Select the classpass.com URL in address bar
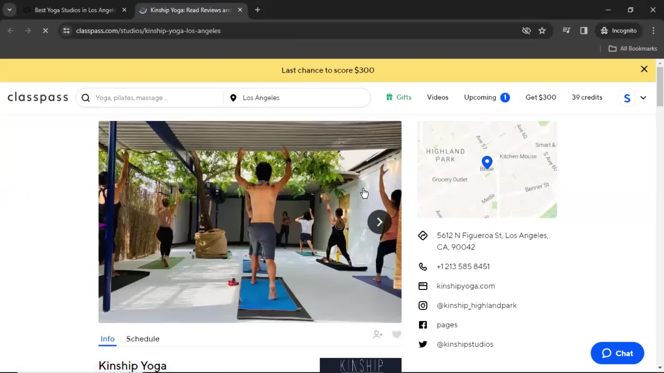Viewport: 664px width, 373px height. point(148,31)
